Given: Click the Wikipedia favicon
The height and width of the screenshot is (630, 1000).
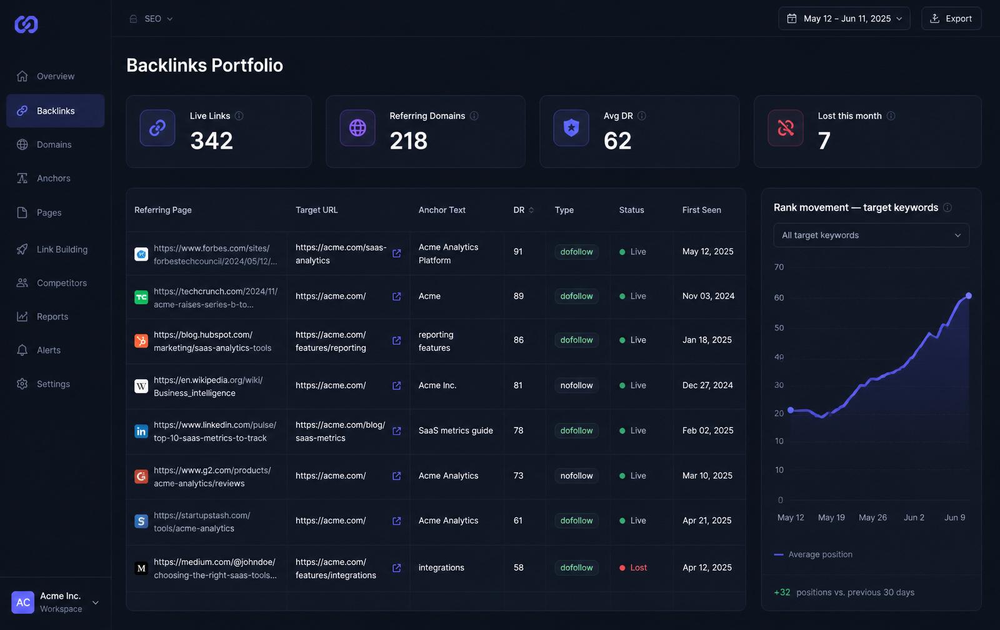Looking at the screenshot, I should click(141, 386).
